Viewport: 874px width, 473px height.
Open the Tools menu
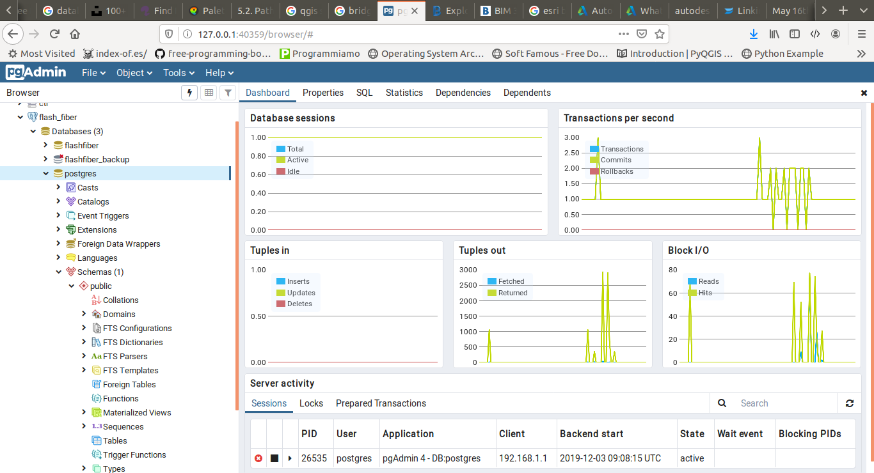tap(178, 73)
